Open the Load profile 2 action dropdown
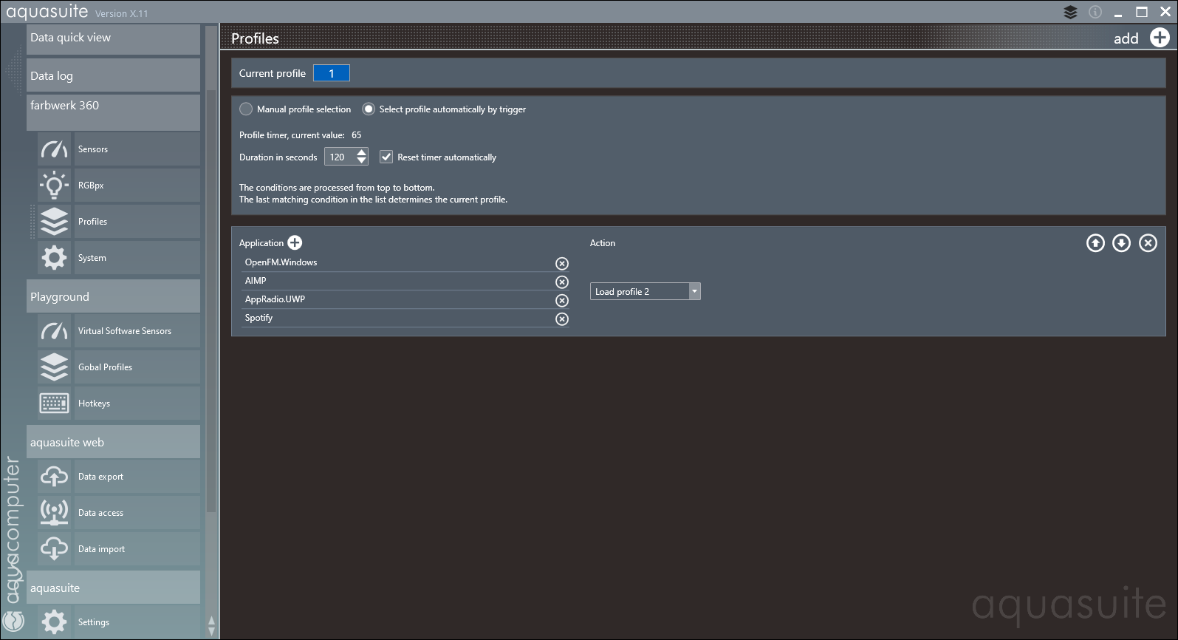1178x640 pixels. [694, 291]
